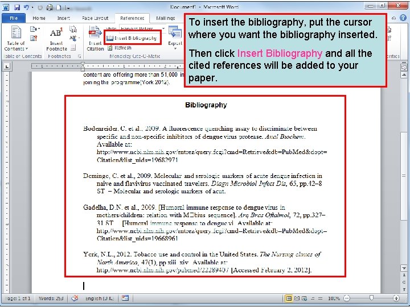Click the Bibliography heading in the document
The image size is (410, 307).
click(x=206, y=105)
